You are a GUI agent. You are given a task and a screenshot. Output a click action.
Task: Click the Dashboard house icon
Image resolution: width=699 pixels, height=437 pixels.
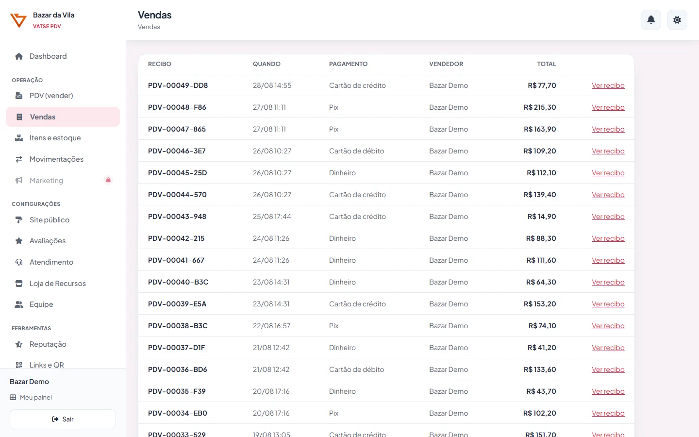pos(19,56)
